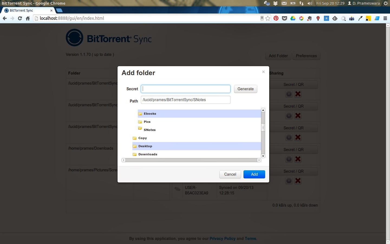Open the Terms link
390x244 pixels.
(251, 239)
